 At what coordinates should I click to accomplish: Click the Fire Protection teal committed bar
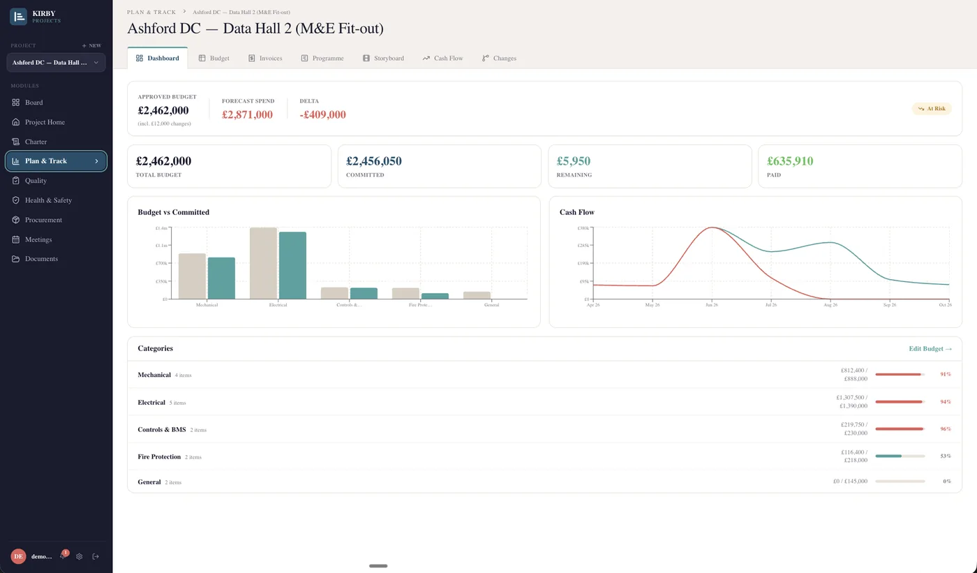tap(435, 296)
